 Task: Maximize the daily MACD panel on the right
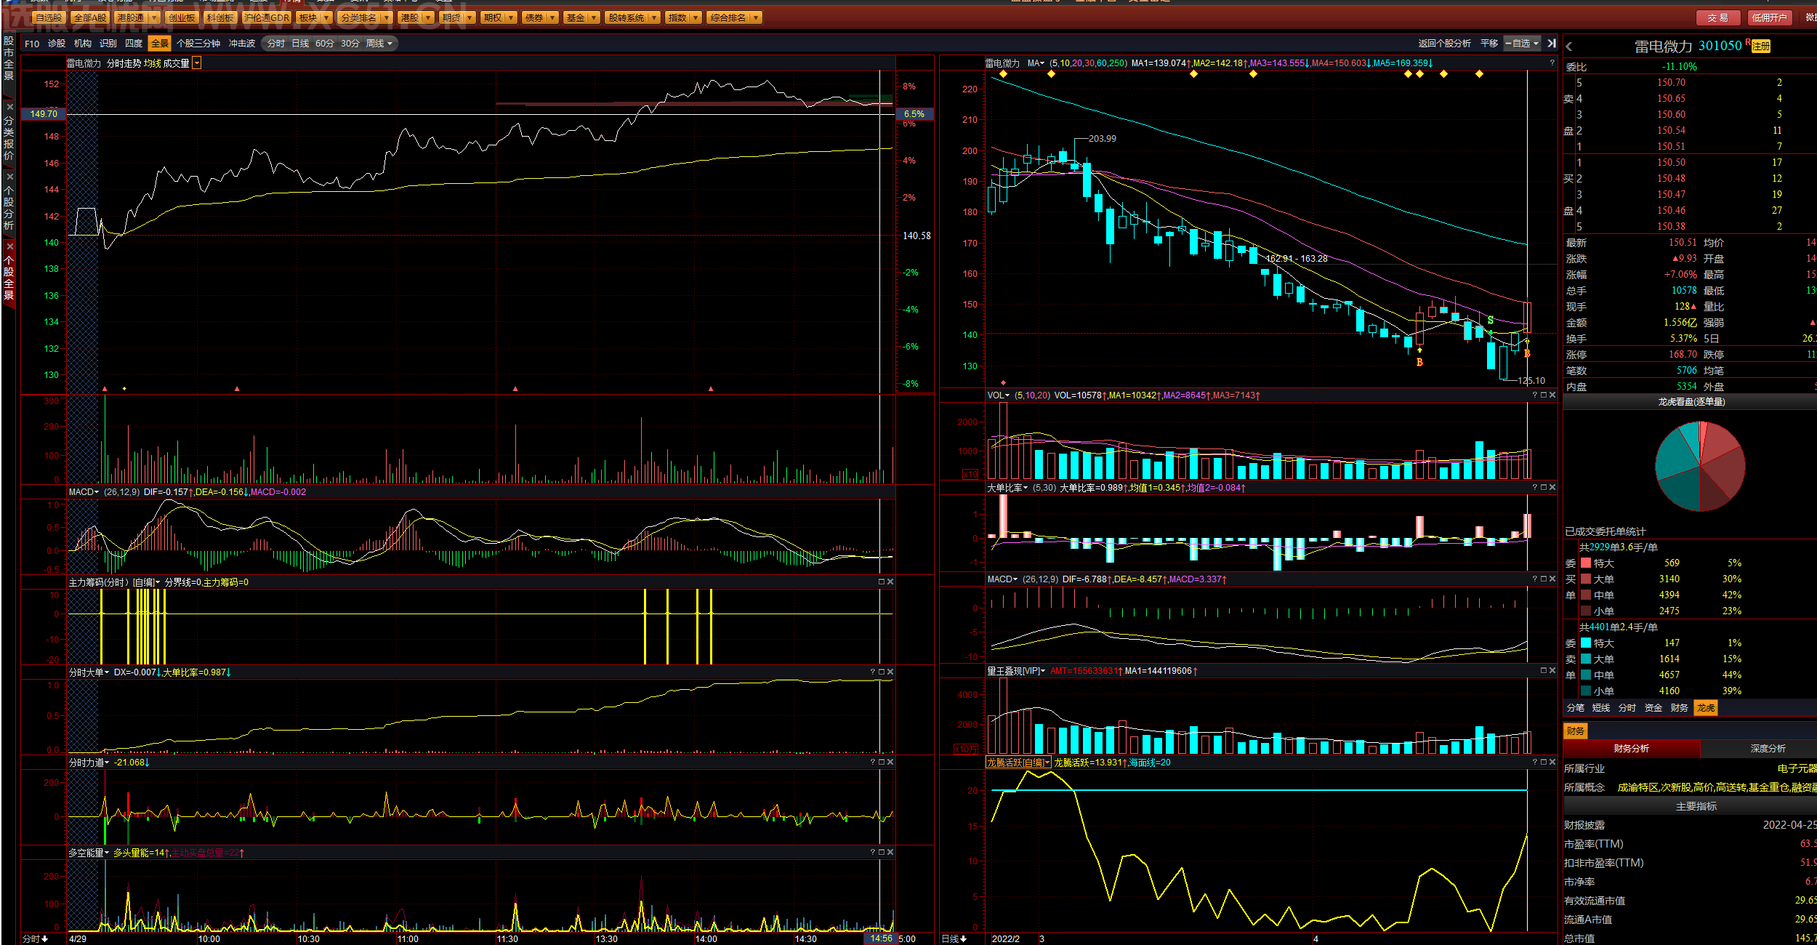1544,579
